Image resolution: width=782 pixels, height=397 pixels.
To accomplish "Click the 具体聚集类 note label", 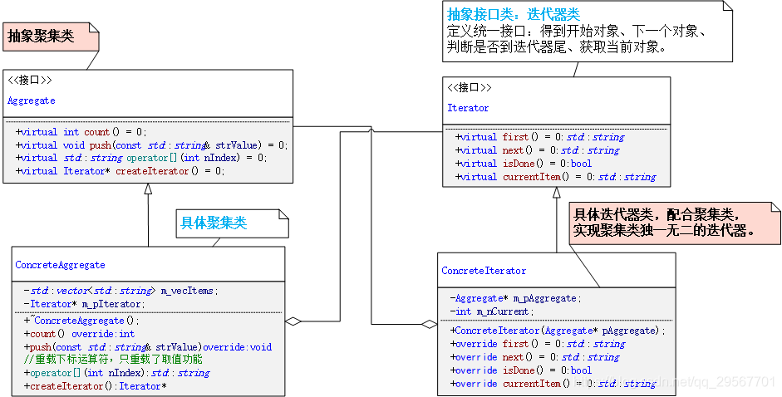I will [214, 223].
